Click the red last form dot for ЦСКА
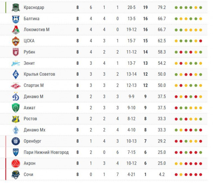 pyautogui.click(x=201, y=41)
